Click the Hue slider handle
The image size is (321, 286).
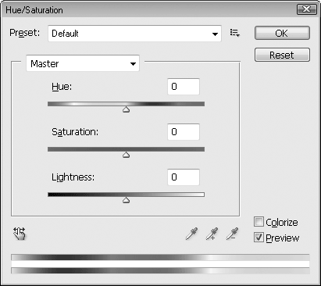point(127,109)
